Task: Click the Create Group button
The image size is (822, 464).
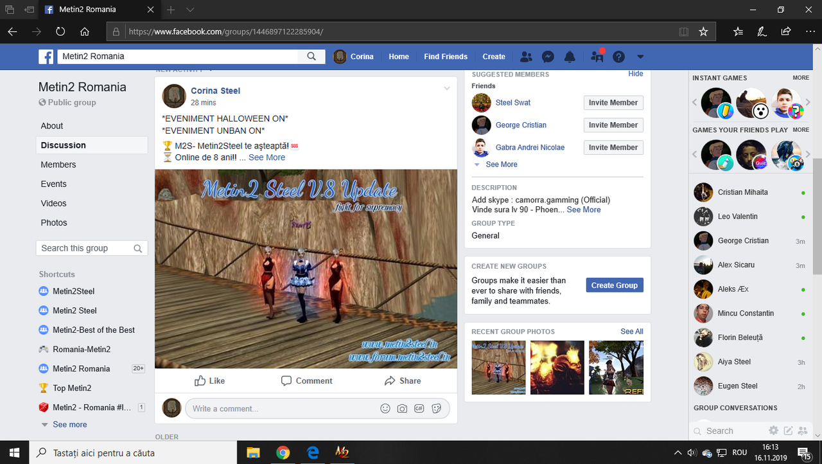Action: pyautogui.click(x=615, y=285)
